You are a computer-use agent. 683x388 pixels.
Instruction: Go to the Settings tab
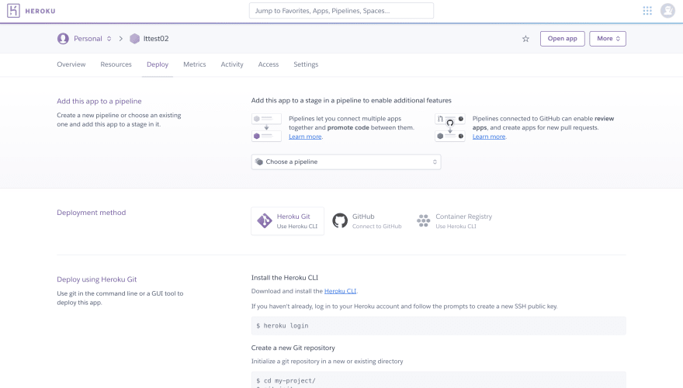coord(306,64)
